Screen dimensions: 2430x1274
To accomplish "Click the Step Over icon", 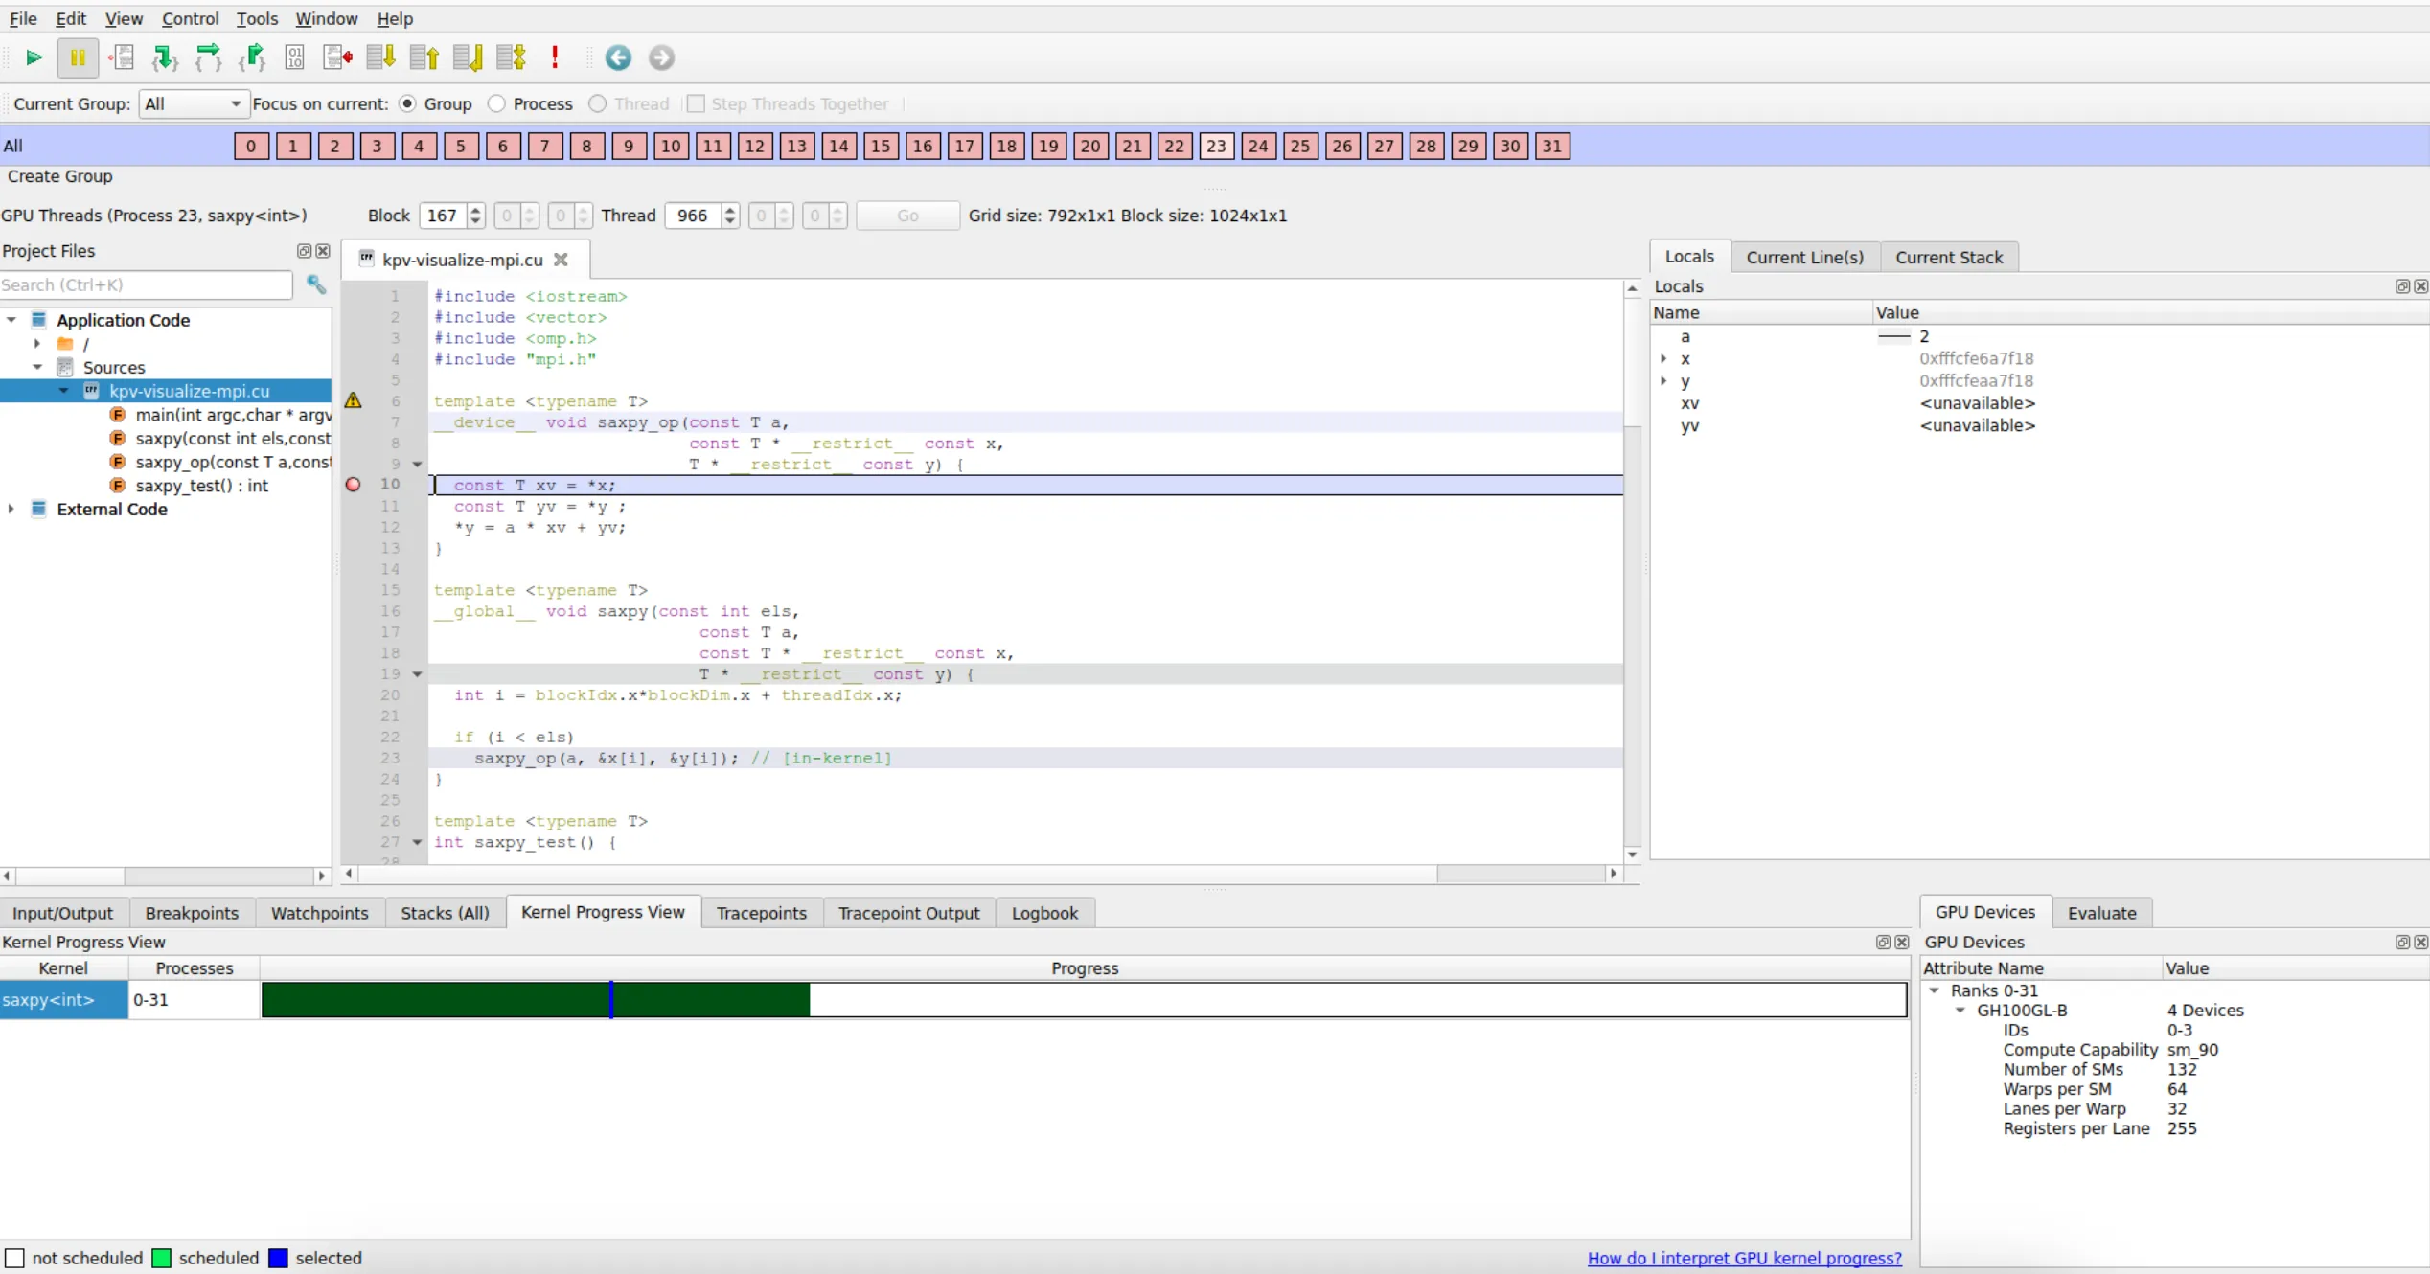I will coord(207,57).
